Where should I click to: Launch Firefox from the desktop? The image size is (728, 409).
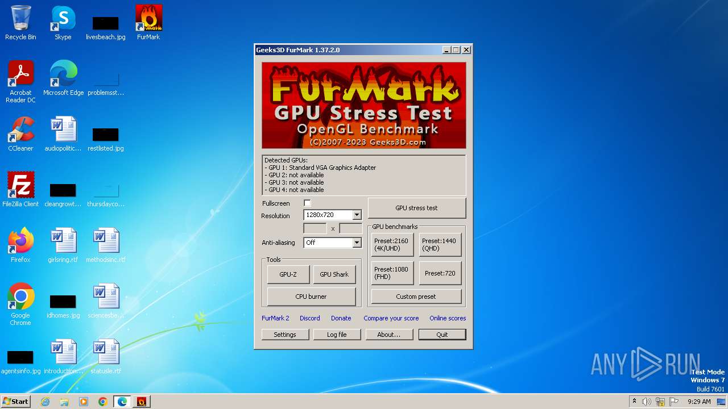20,245
